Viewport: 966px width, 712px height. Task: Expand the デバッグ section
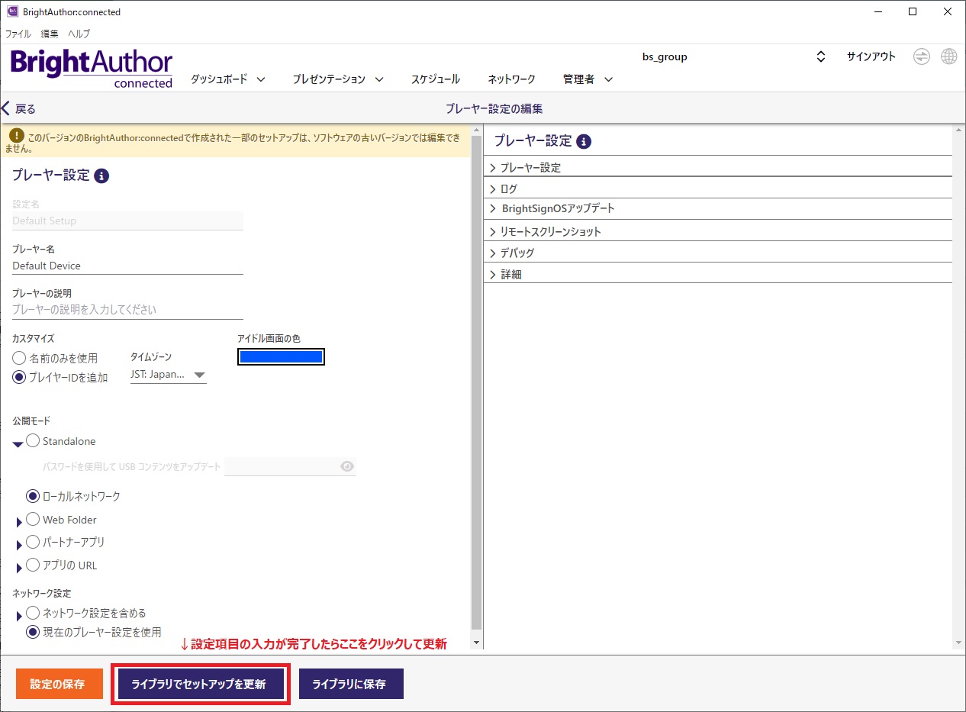pyautogui.click(x=718, y=253)
